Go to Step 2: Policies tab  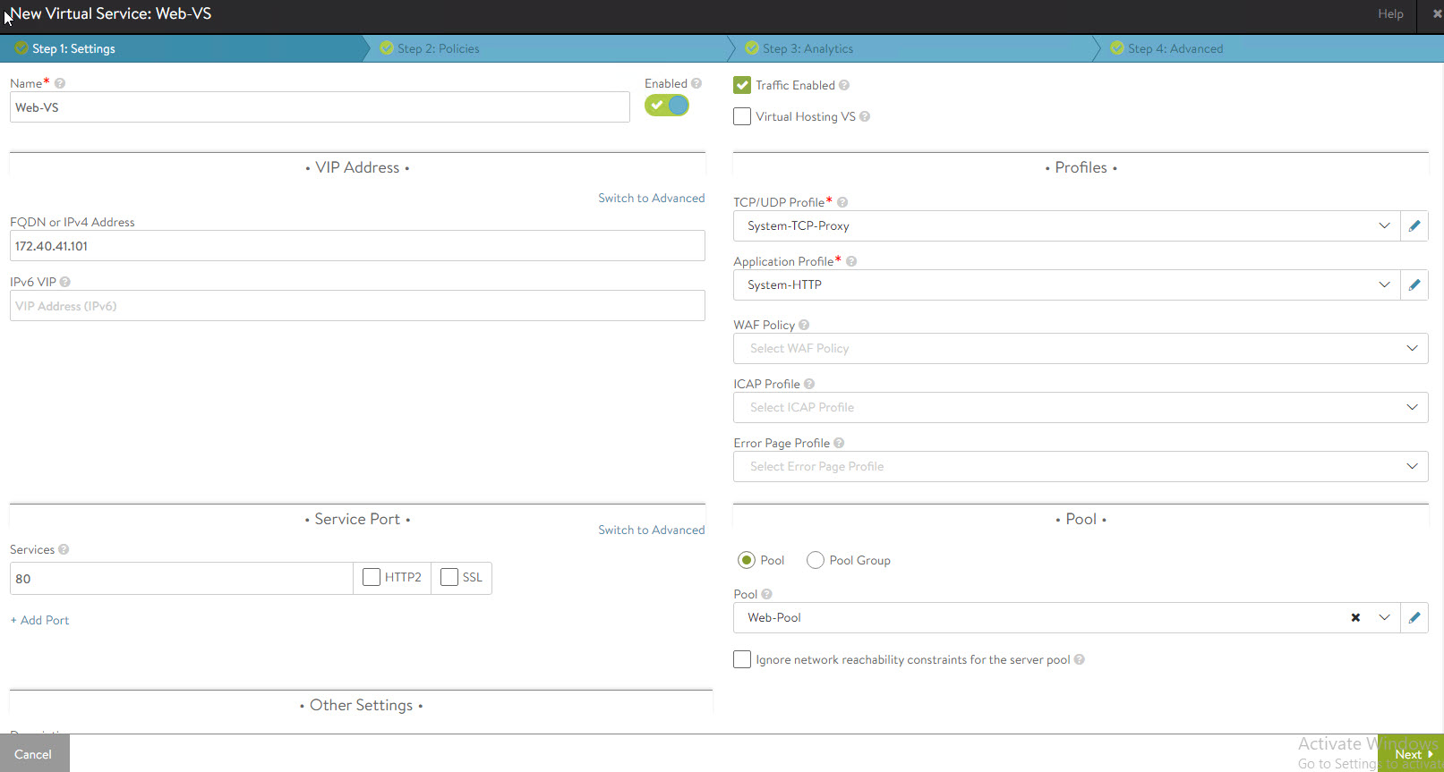[438, 48]
